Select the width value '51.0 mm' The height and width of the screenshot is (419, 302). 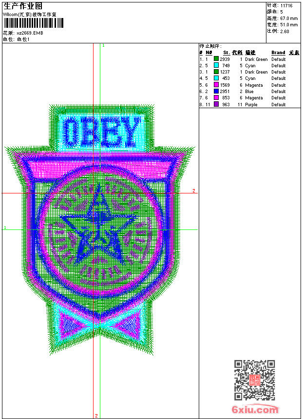tap(289, 25)
